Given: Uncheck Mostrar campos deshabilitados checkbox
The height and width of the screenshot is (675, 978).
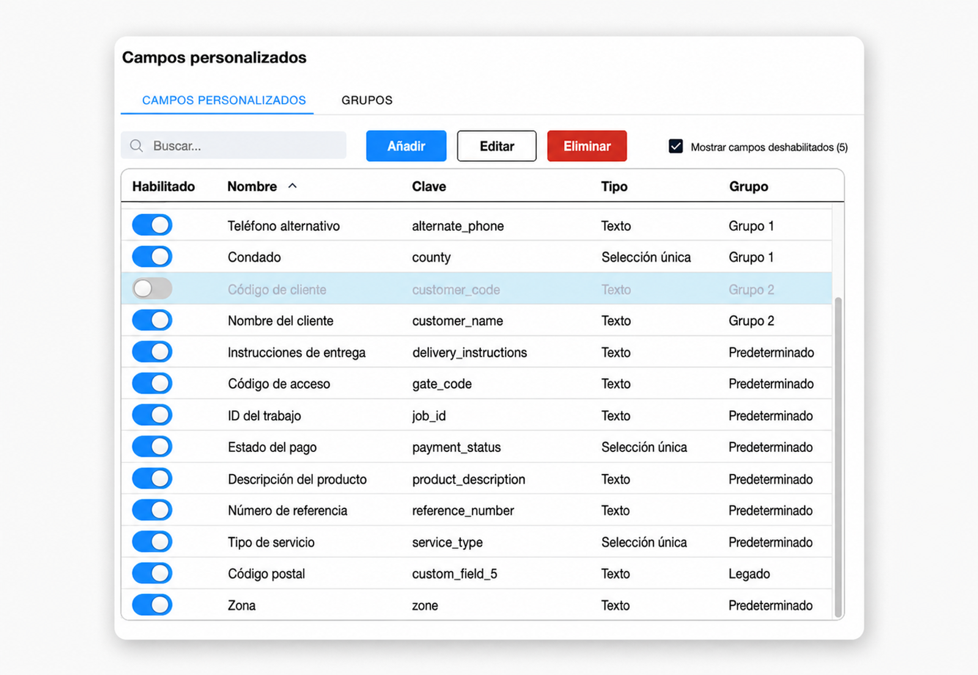Looking at the screenshot, I should 675,147.
